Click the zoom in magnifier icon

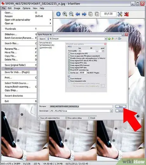point(65,14)
